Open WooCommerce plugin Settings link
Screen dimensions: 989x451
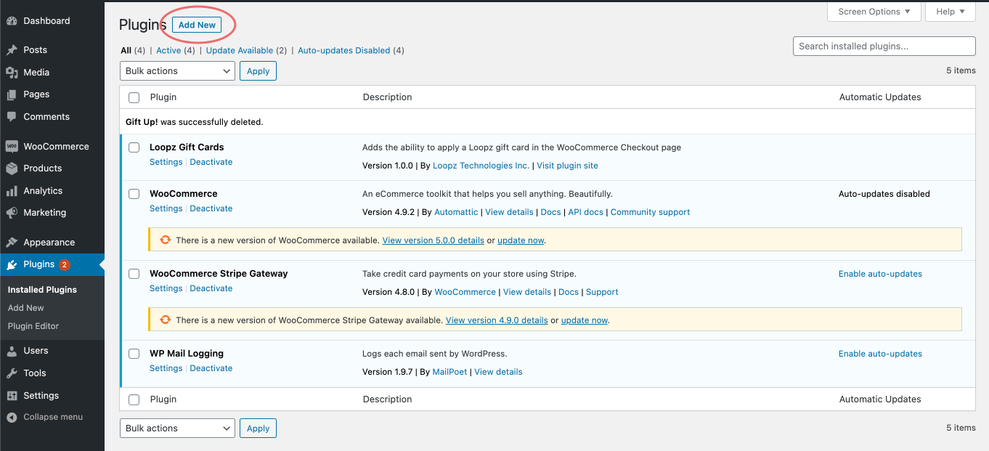pyautogui.click(x=166, y=208)
